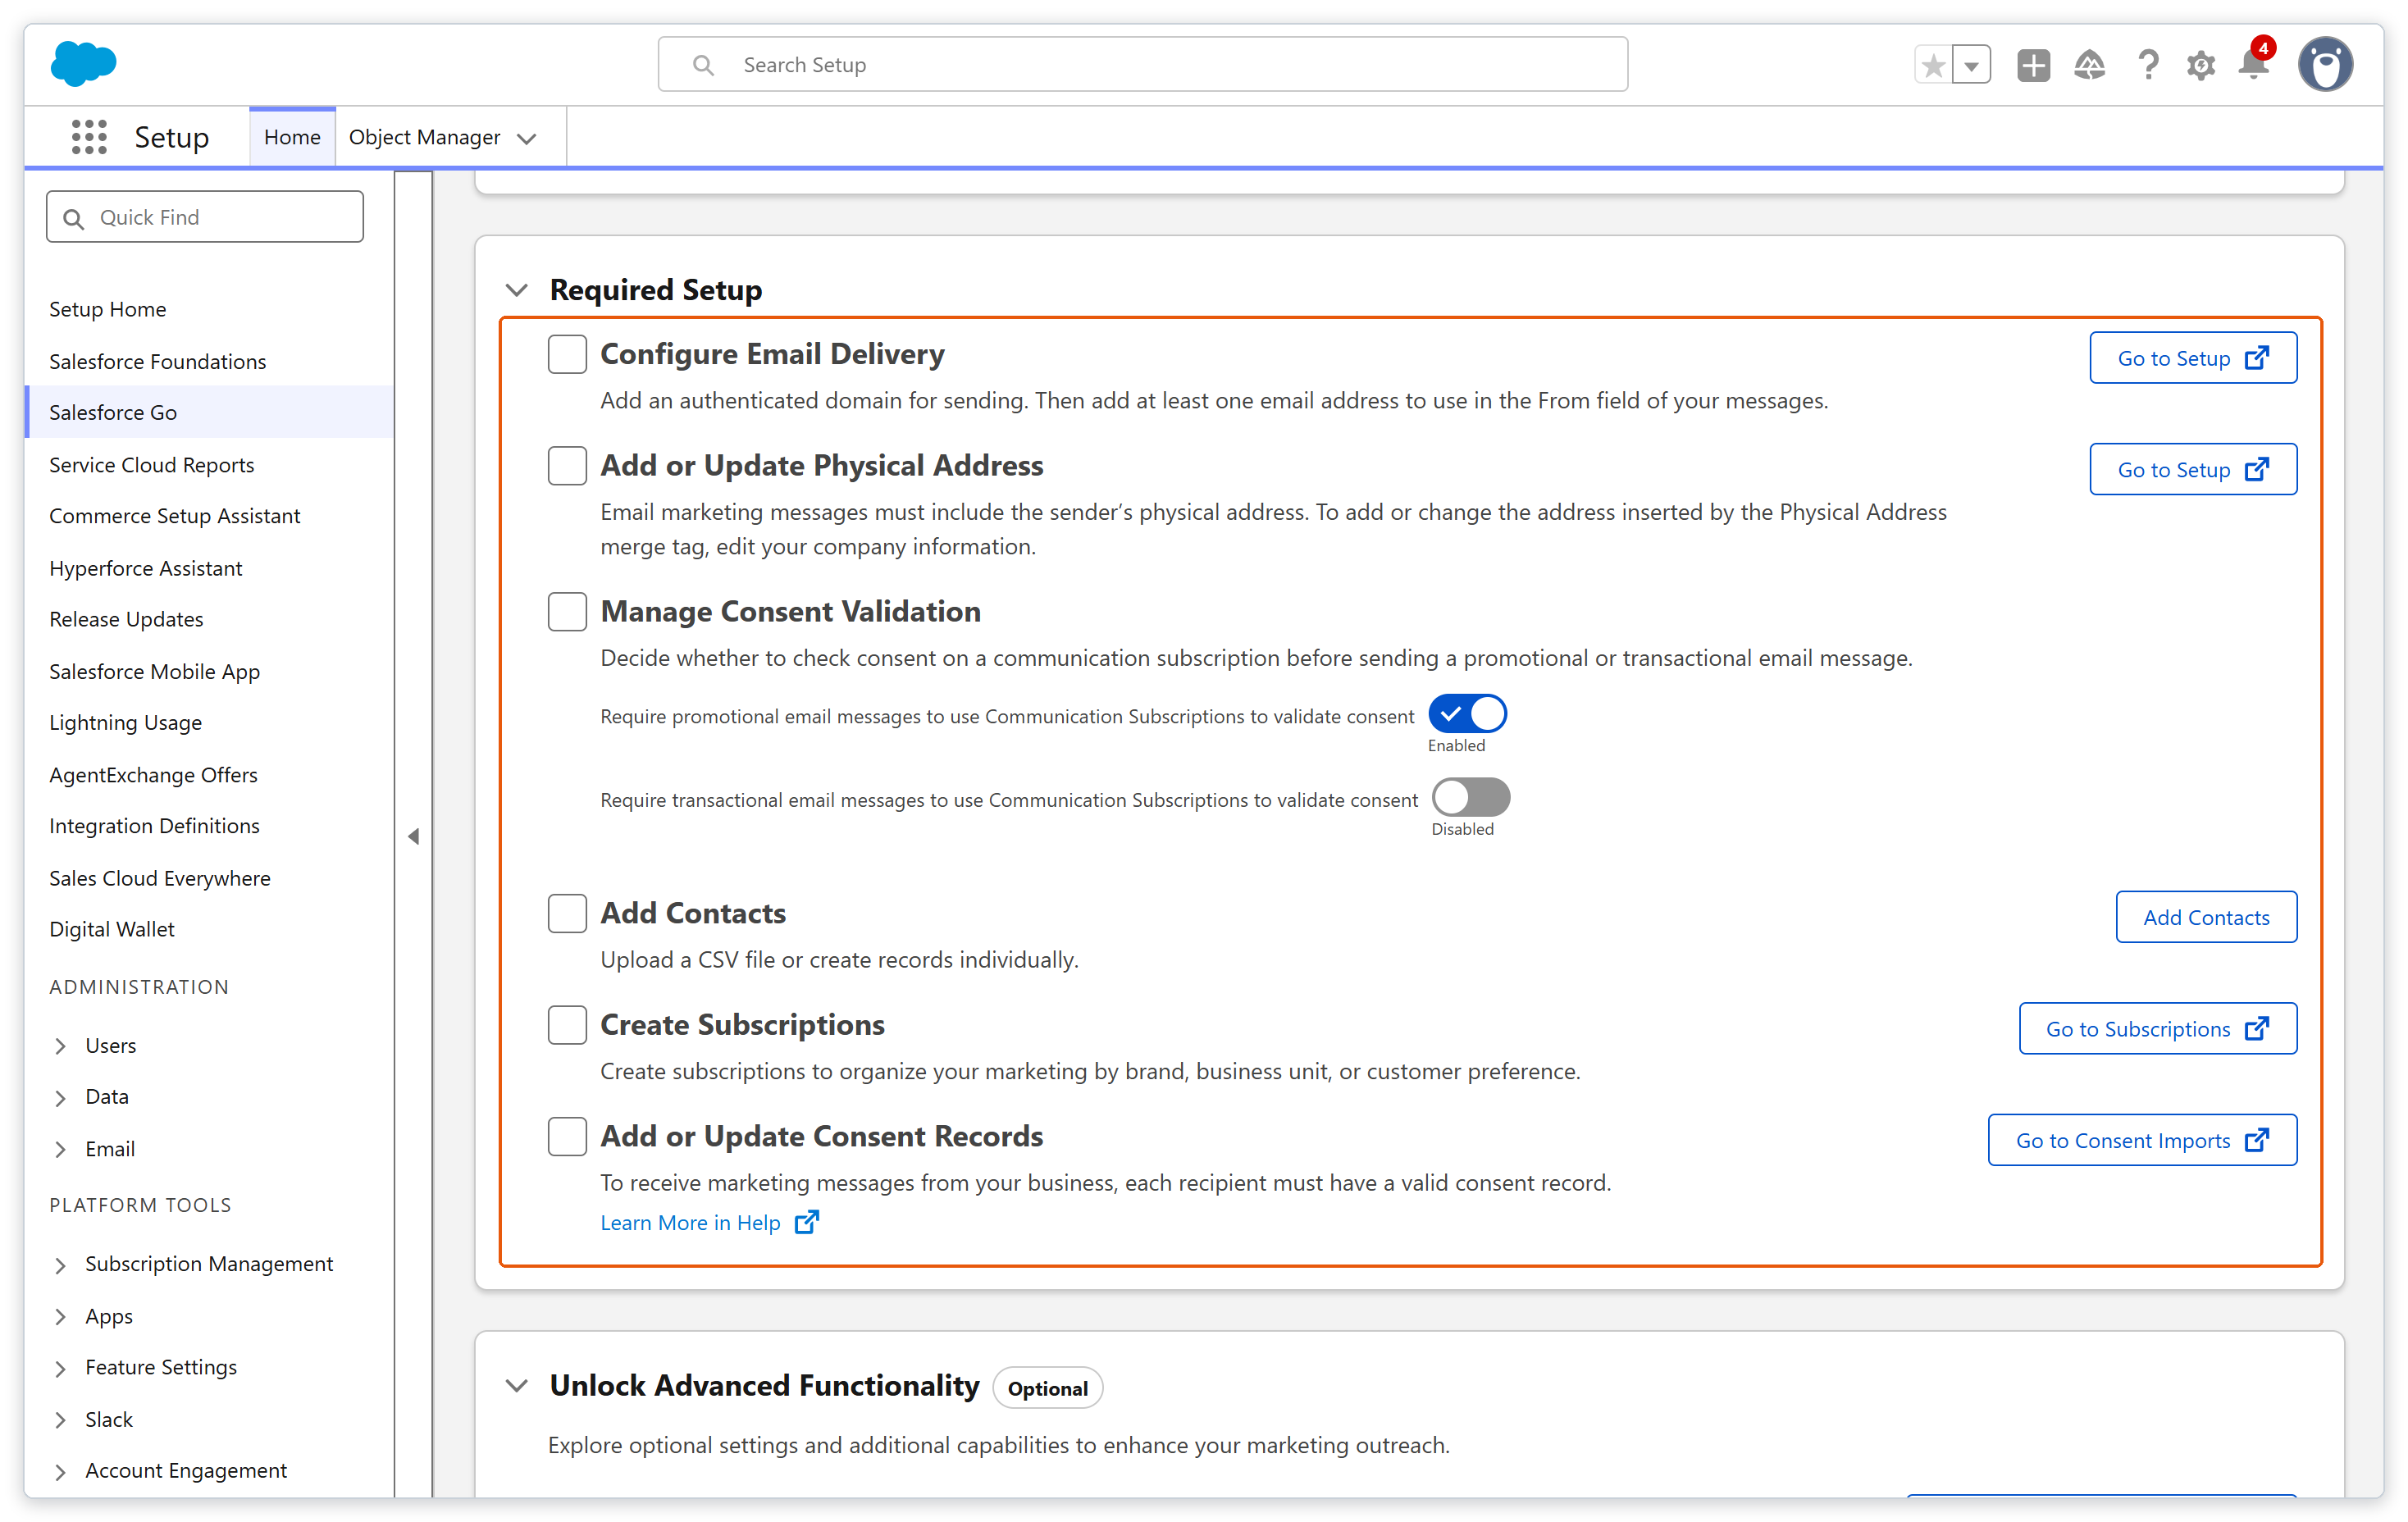Screen dimensions: 2408x1522
Task: Expand the Users tree item
Action: [60, 1045]
